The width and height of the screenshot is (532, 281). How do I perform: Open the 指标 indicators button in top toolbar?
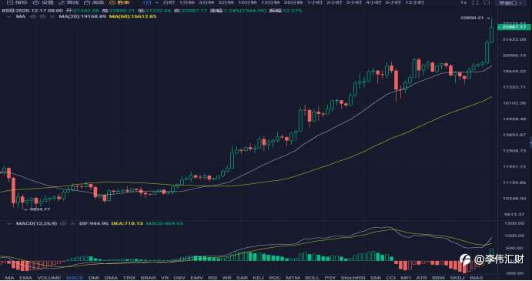point(17,2)
